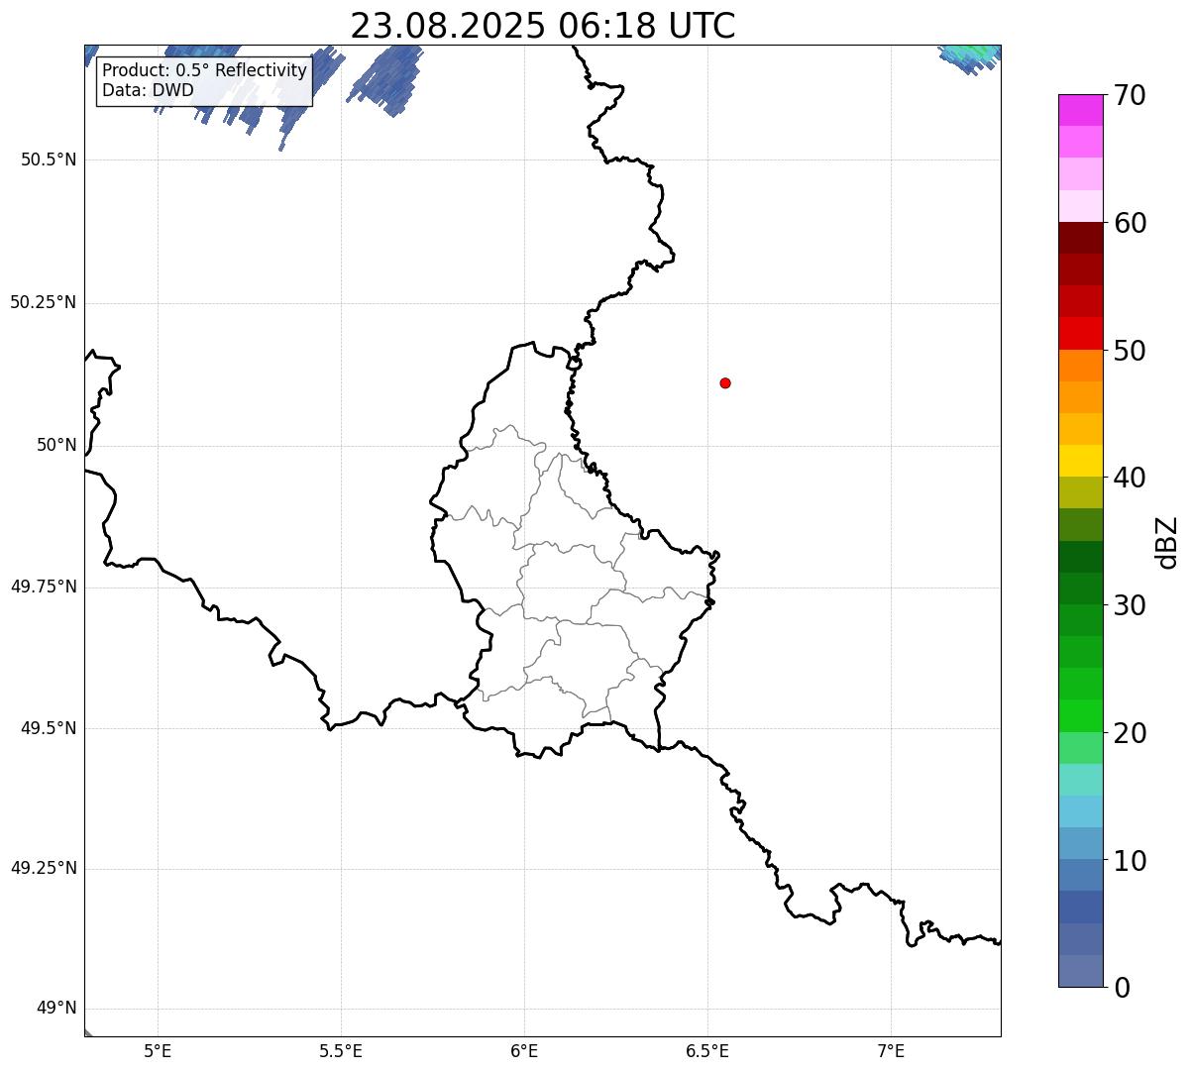This screenshot has height=1071, width=1191.
Task: Click latitude label 49.25°N
Action: [44, 869]
